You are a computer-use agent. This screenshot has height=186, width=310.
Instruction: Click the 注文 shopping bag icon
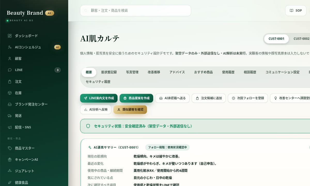coord(10,82)
